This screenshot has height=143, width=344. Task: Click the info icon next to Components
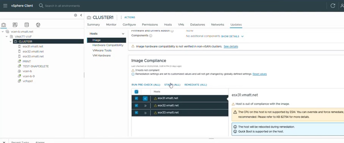click(x=151, y=36)
